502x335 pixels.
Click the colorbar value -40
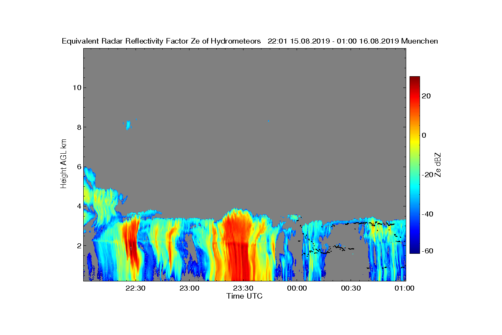[428, 214]
